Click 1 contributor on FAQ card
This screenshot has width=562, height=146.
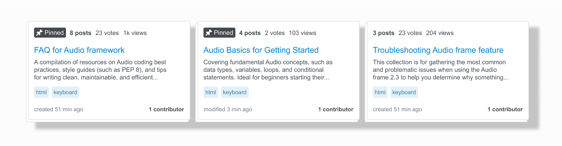(166, 109)
